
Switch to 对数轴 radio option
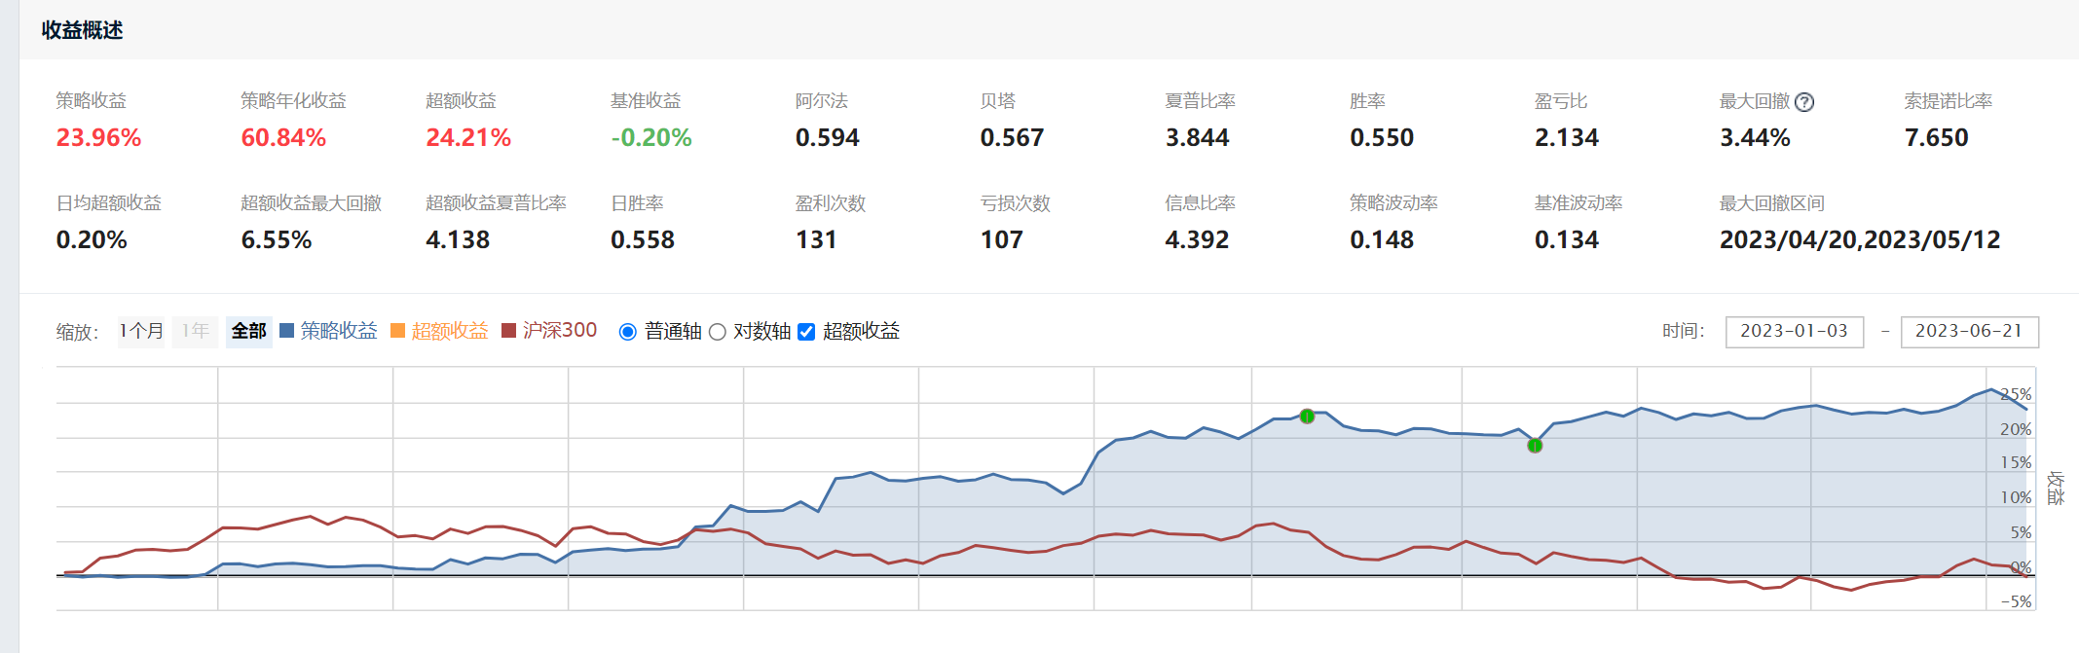(x=718, y=332)
